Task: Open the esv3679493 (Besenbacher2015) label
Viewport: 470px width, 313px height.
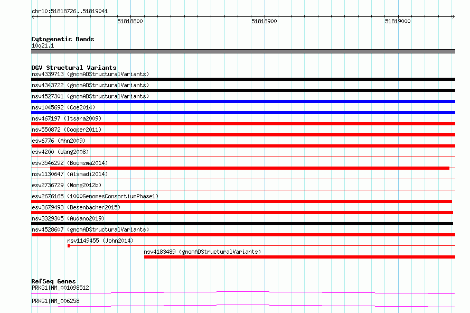Action: (76, 207)
